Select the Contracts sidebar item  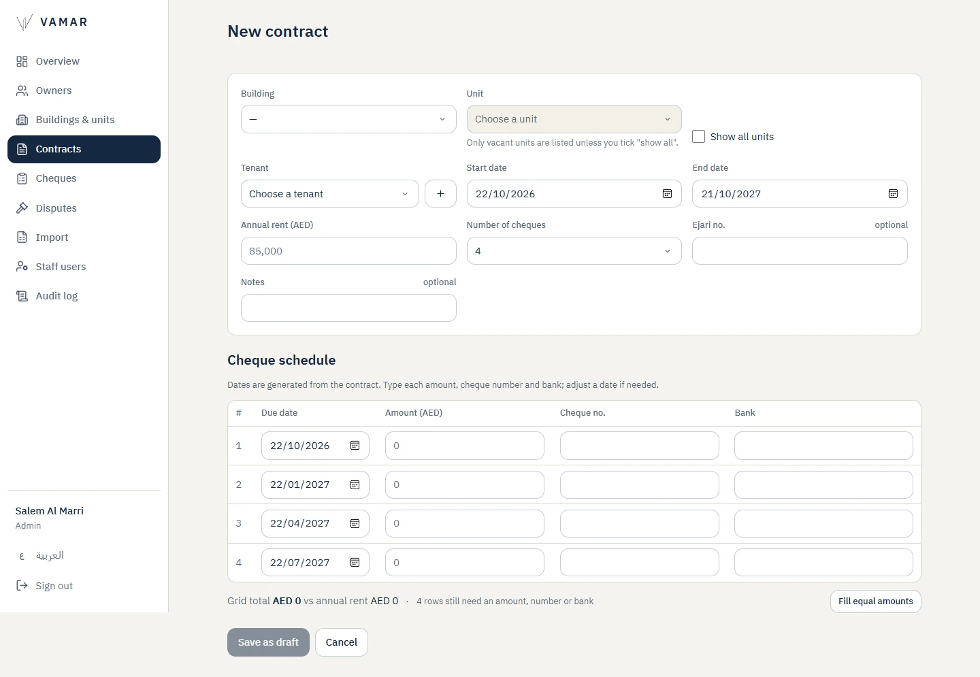pyautogui.click(x=84, y=149)
